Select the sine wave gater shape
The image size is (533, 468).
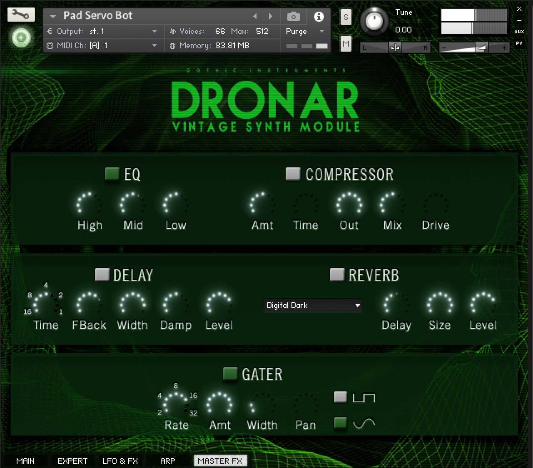click(x=341, y=423)
